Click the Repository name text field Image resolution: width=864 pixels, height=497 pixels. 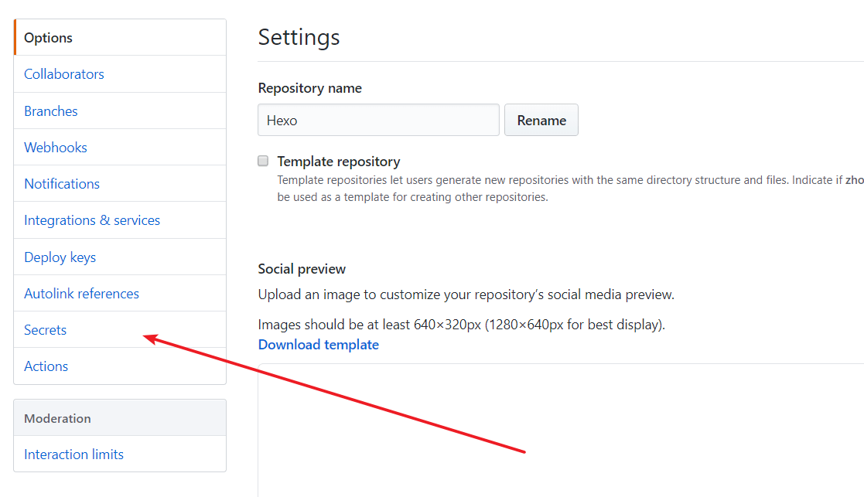tap(378, 121)
